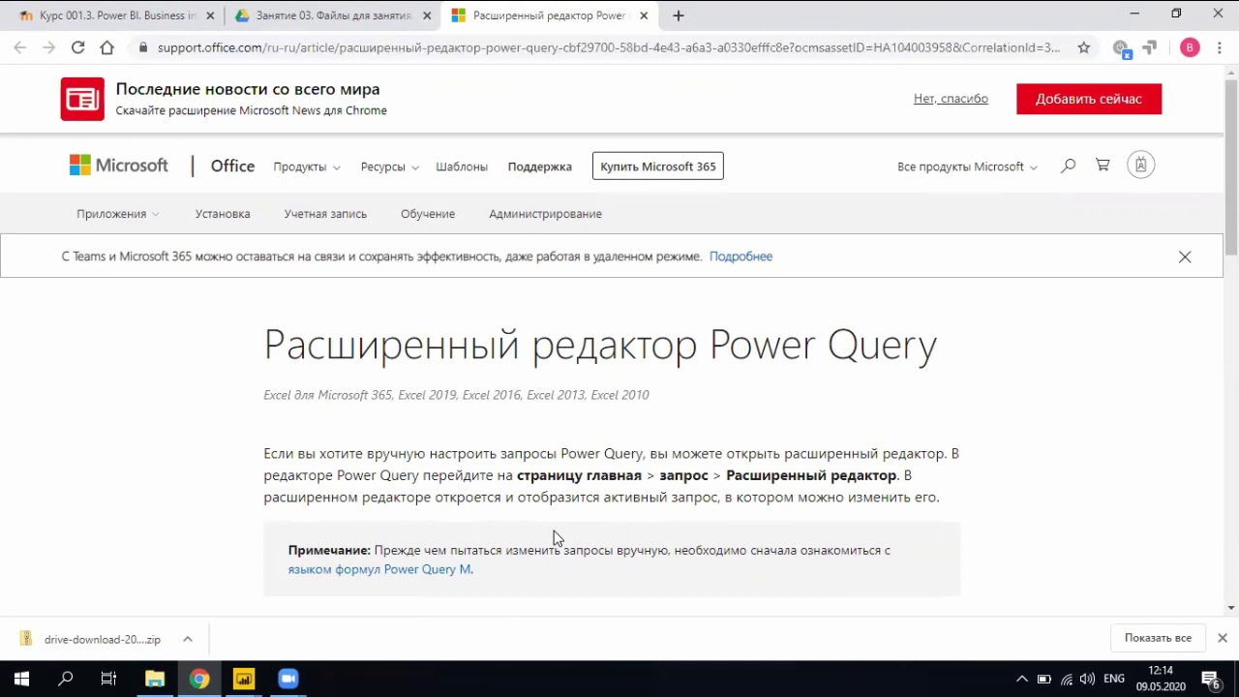Click Купить Microsoft 365 button
The height and width of the screenshot is (697, 1239).
(x=658, y=167)
